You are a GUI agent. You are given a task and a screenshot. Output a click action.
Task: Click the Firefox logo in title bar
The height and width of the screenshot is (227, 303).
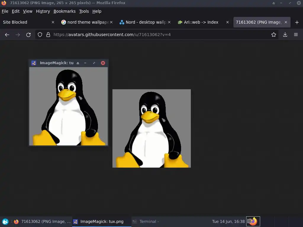click(4, 3)
